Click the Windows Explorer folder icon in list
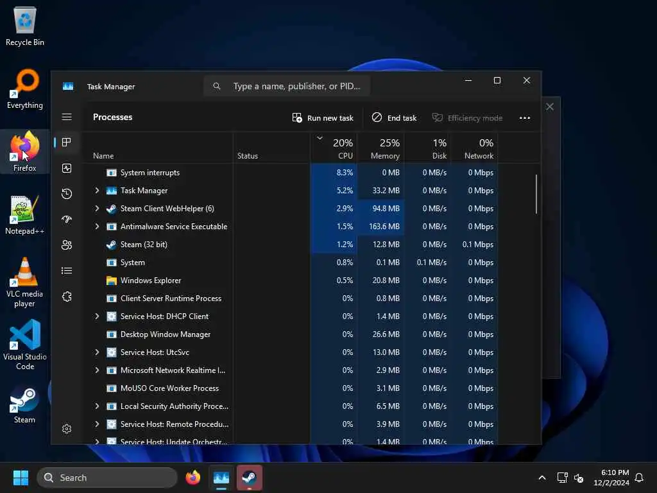 (x=111, y=281)
